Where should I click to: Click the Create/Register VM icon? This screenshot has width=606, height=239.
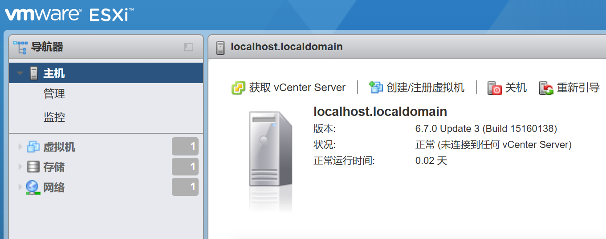pos(376,87)
